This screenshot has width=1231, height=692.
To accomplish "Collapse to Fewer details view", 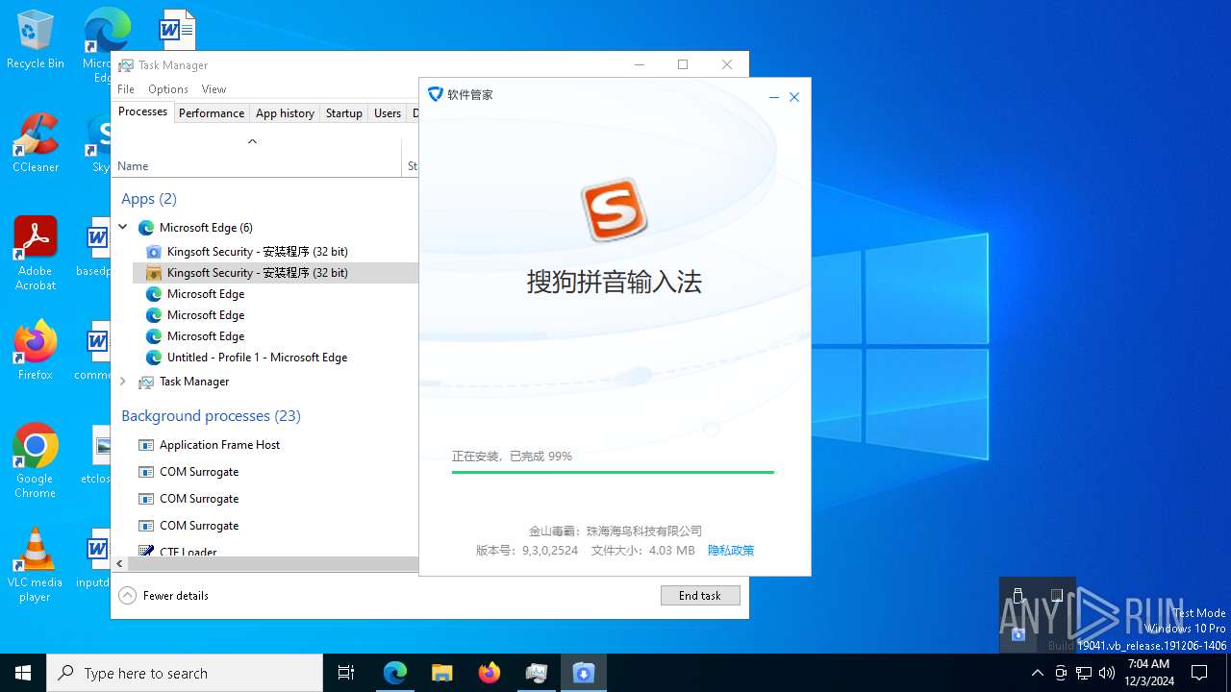I will click(x=163, y=596).
